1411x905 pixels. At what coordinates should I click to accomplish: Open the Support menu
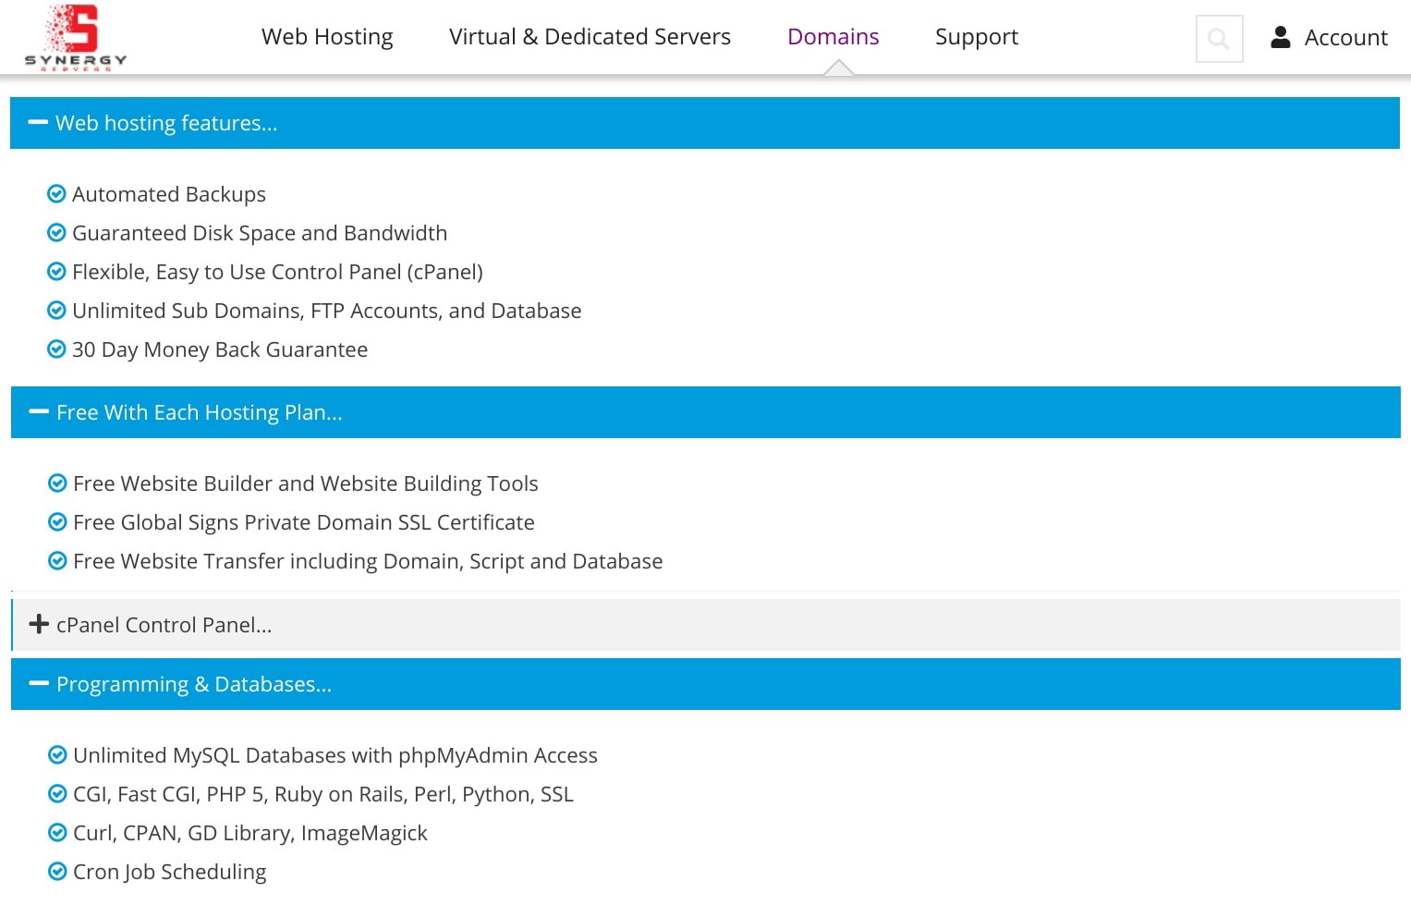(977, 37)
